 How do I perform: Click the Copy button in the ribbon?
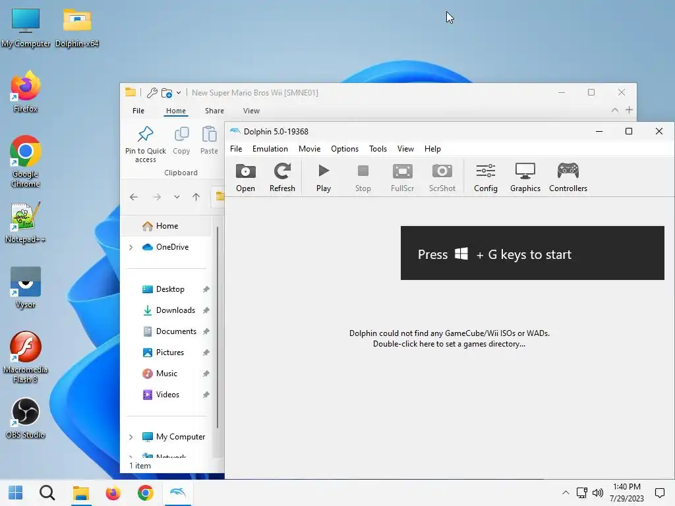pos(181,140)
